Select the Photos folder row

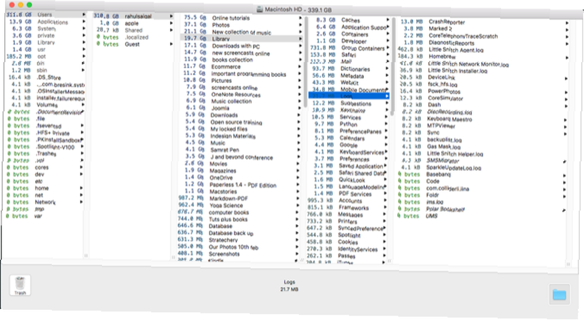[242, 25]
